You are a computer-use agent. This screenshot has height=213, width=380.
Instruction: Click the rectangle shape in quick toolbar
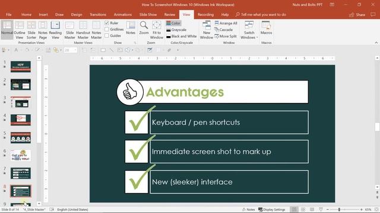click(x=103, y=50)
